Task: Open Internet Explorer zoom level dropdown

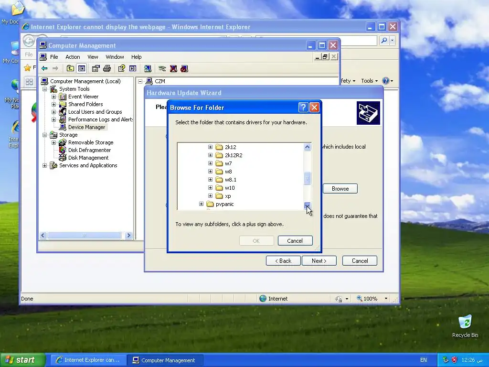Action: coord(386,299)
